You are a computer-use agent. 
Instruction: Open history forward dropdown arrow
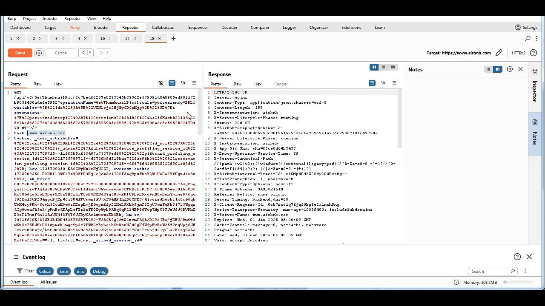coord(107,53)
